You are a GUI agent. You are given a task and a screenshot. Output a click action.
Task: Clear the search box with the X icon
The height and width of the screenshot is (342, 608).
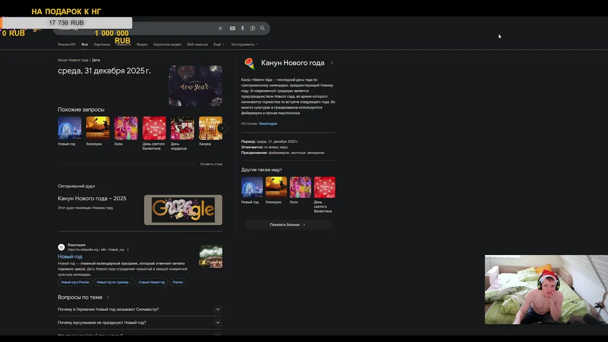click(x=220, y=28)
